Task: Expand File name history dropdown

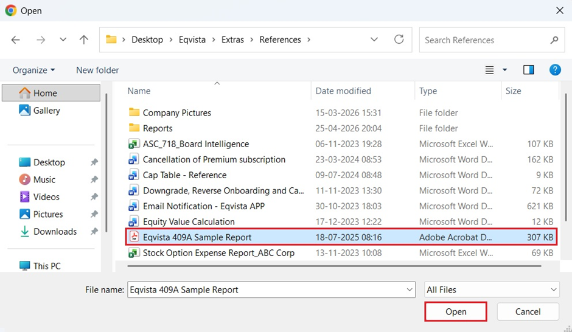Action: 410,289
